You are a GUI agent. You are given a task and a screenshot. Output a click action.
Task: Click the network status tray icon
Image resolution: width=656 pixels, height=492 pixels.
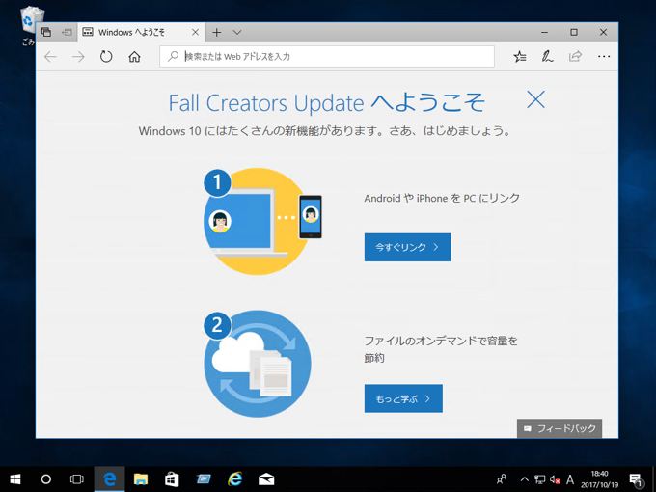pyautogui.click(x=540, y=479)
